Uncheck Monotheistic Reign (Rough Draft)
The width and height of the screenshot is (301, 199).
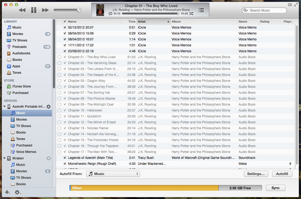coord(65,164)
